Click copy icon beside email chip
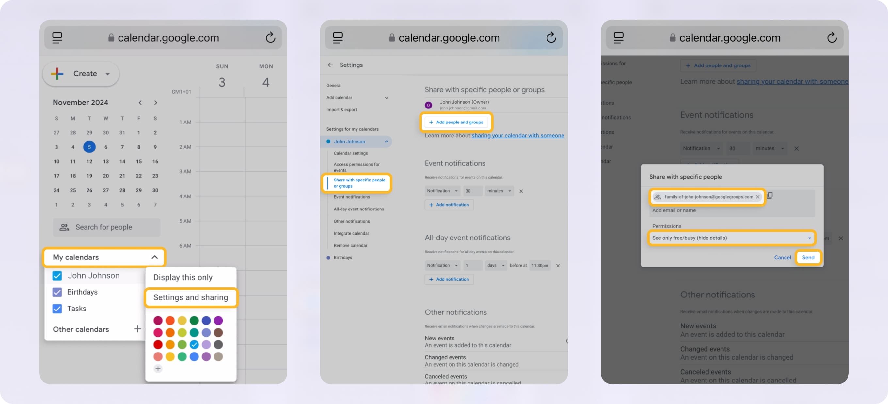The height and width of the screenshot is (404, 888). [x=769, y=195]
